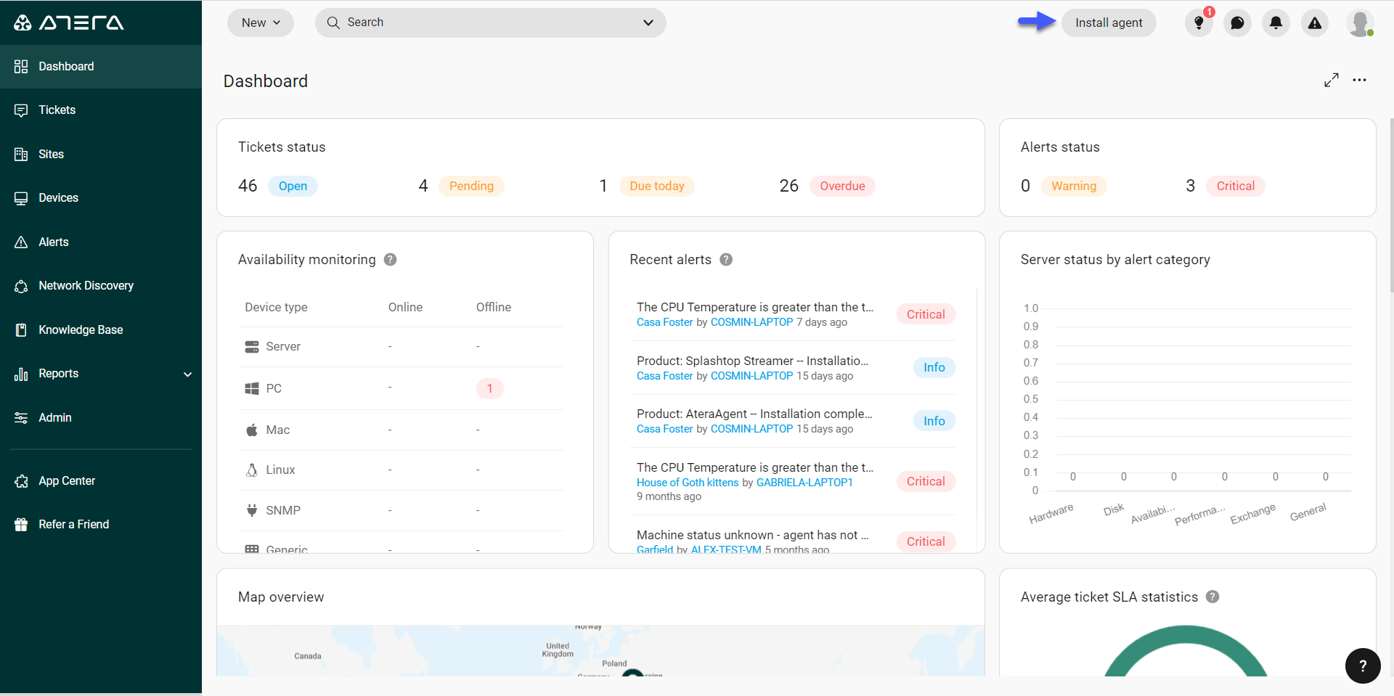Open Network Discovery from the sidebar
This screenshot has width=1394, height=696.
(x=86, y=286)
